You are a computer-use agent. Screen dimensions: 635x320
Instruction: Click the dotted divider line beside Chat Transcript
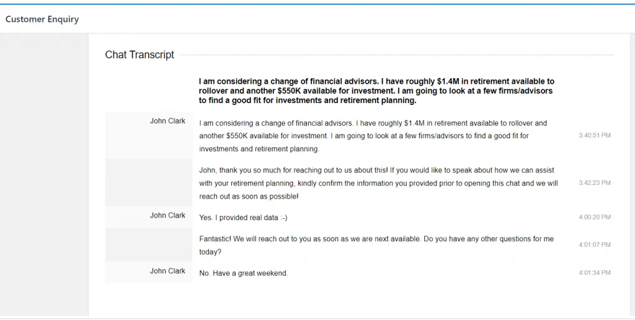[x=397, y=55]
